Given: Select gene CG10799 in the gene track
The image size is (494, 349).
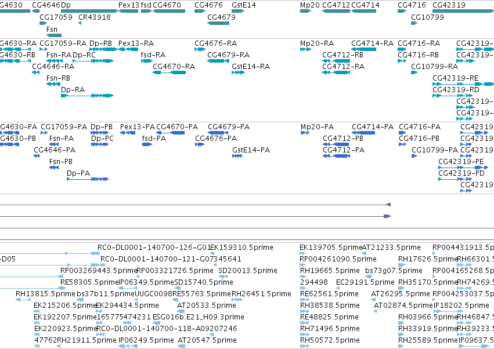Looking at the screenshot, I should (414, 23).
